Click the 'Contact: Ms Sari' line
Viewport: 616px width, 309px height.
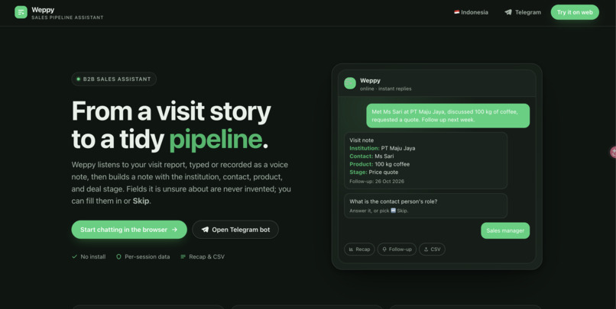[371, 156]
